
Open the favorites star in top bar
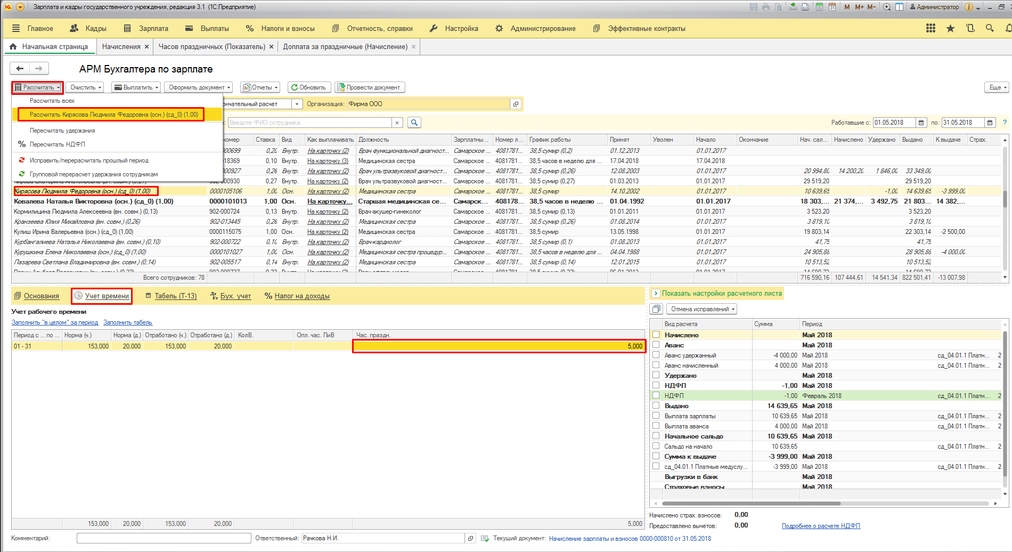950,28
